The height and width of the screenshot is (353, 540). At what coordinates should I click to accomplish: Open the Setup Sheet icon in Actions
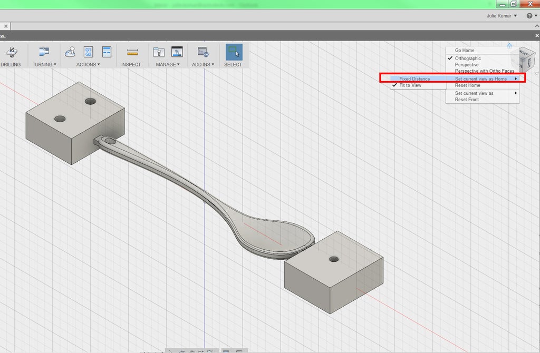tap(107, 52)
